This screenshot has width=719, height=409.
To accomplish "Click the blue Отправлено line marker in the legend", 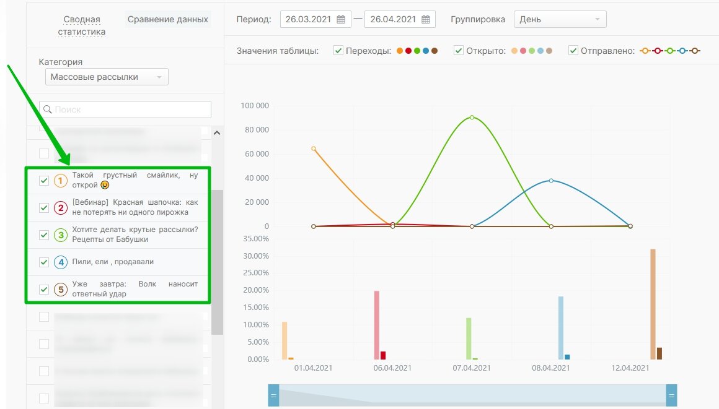I will [x=682, y=51].
